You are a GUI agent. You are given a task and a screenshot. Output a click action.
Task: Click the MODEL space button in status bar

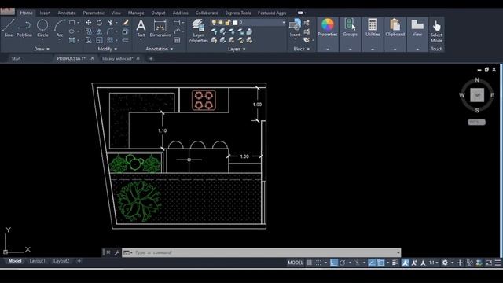[x=296, y=263]
